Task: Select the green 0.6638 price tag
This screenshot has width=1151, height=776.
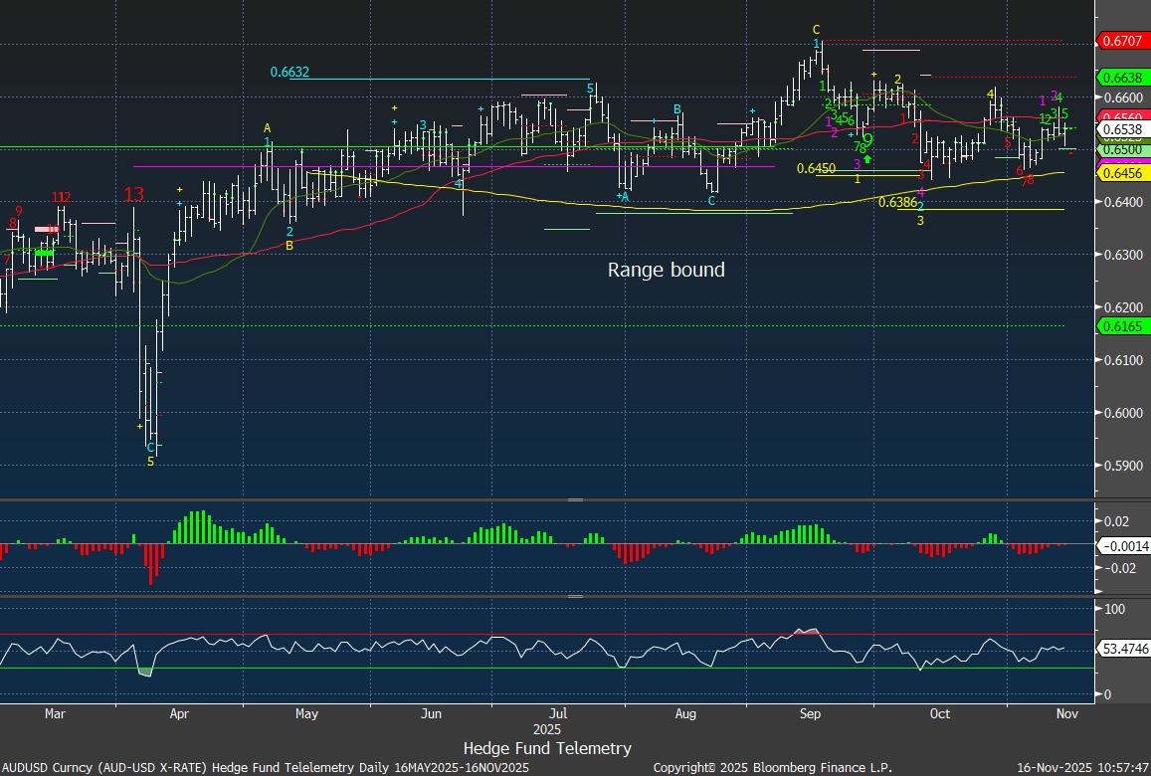Action: [1122, 77]
